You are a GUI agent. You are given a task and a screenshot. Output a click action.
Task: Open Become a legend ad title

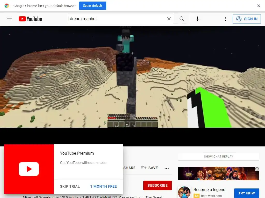pyautogui.click(x=209, y=189)
